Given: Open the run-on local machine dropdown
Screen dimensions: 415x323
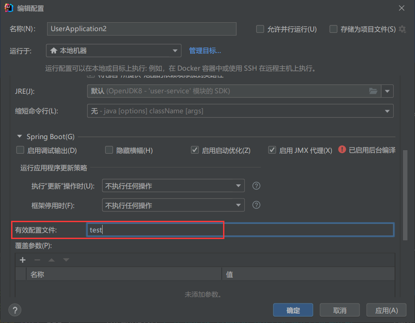Looking at the screenshot, I should 114,51.
